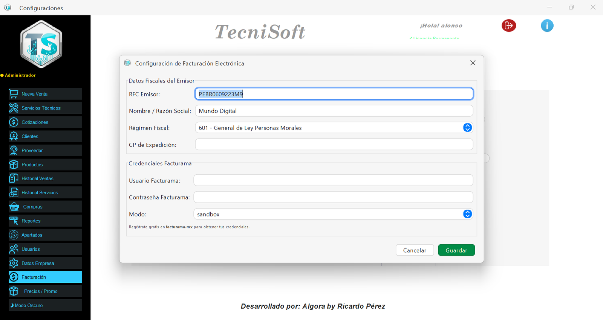Click the Clientes person icon
Viewport: 603px width, 320px height.
(14, 136)
